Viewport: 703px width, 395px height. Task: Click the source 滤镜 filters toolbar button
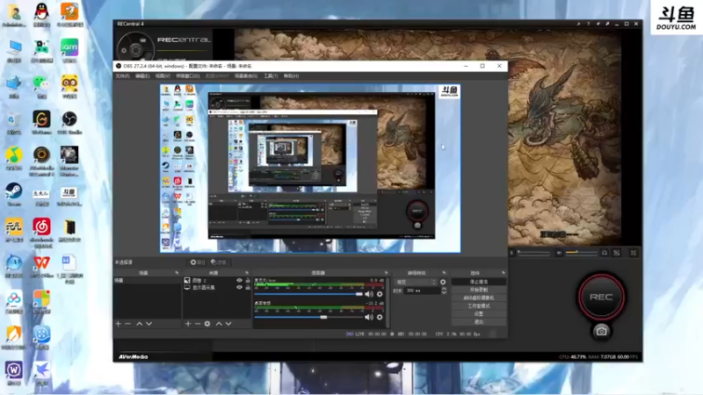point(218,262)
